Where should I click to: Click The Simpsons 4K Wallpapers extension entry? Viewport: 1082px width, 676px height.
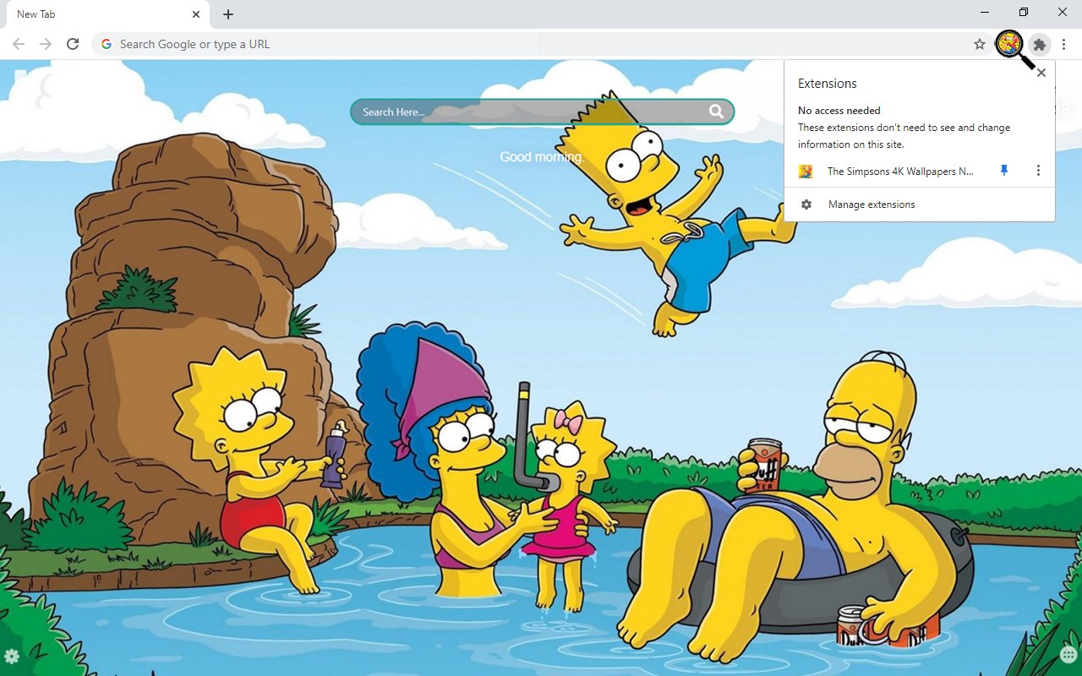900,171
